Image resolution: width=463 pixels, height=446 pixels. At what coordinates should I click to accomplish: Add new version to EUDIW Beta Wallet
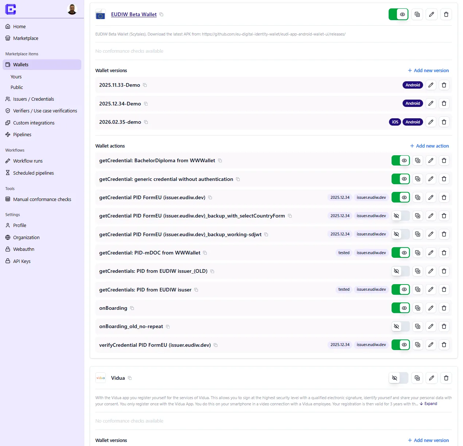tap(428, 70)
